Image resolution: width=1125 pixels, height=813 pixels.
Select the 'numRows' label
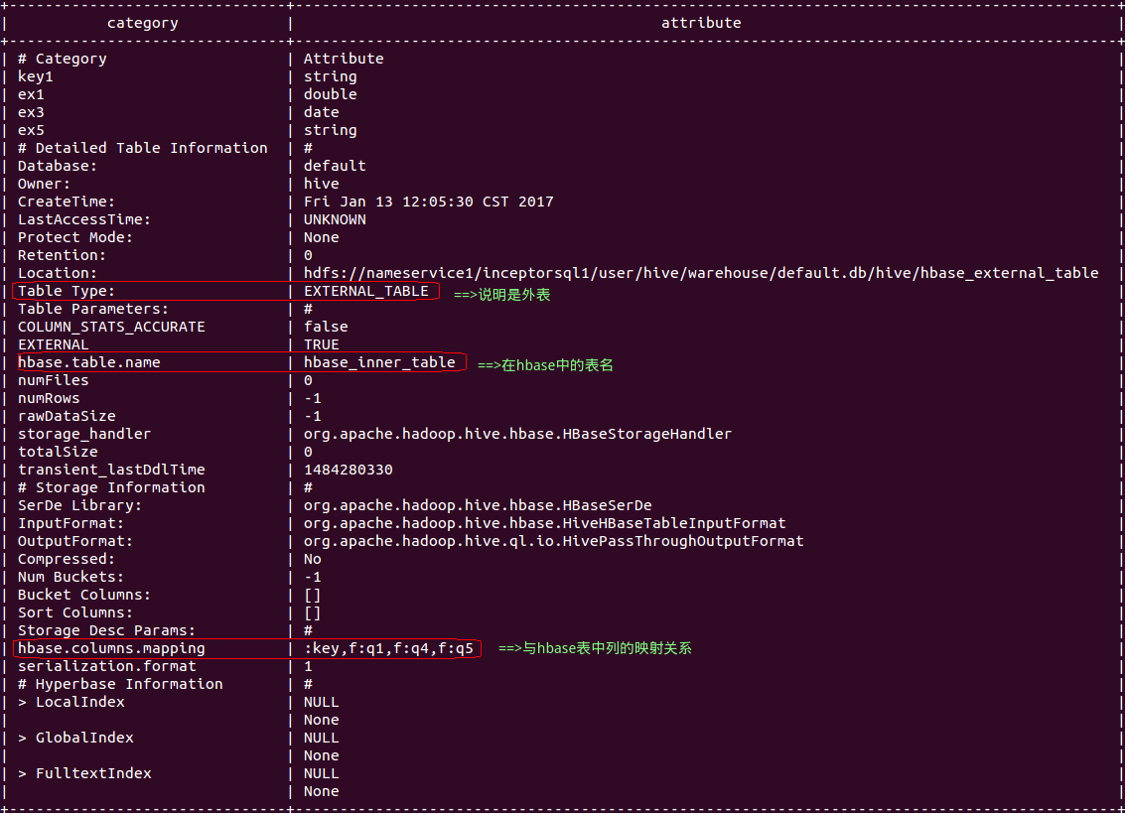pos(49,398)
